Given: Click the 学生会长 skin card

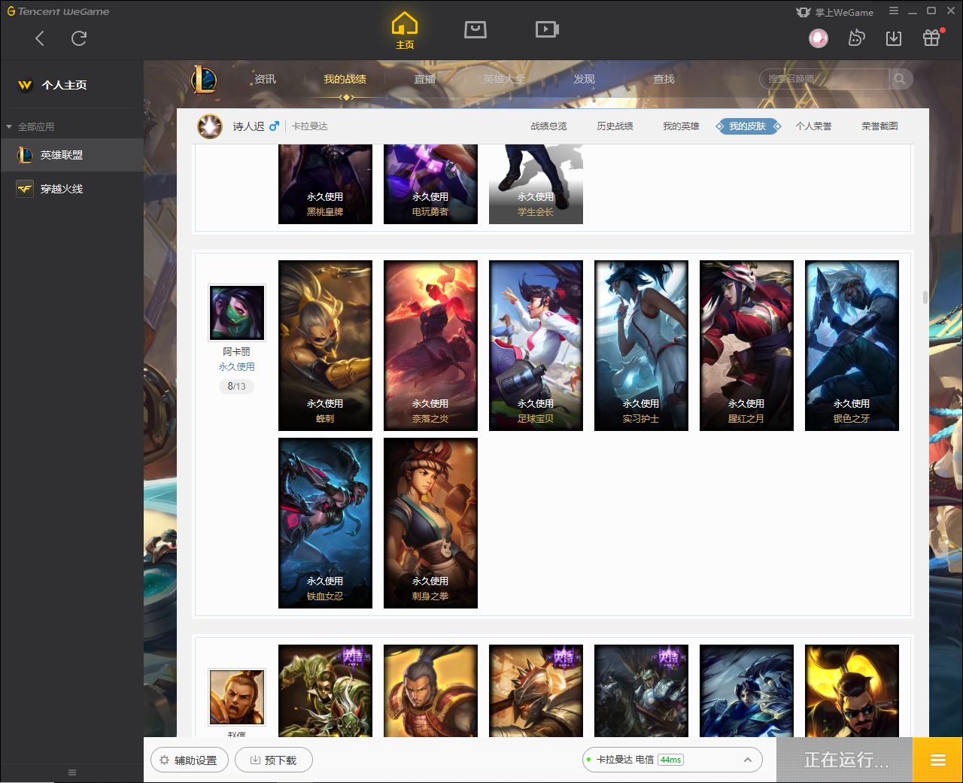Looking at the screenshot, I should click(x=536, y=184).
